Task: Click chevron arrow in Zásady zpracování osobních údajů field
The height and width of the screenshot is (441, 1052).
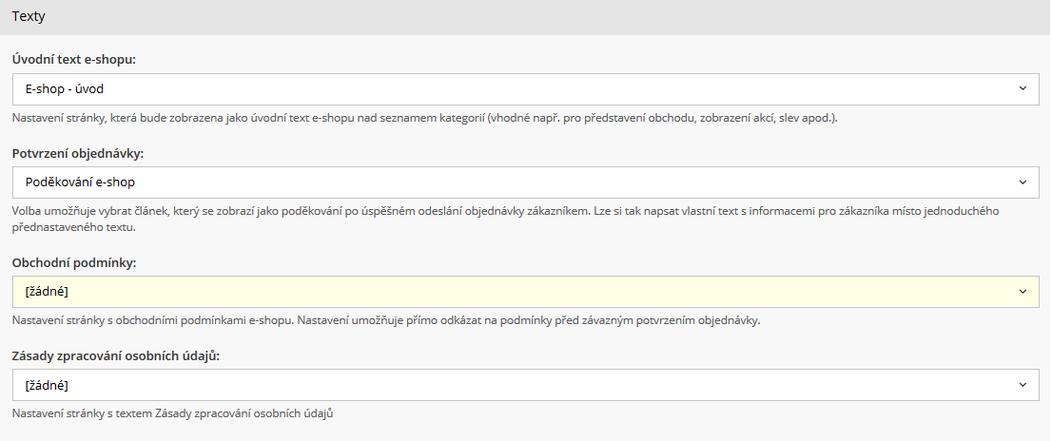Action: coord(1023,385)
